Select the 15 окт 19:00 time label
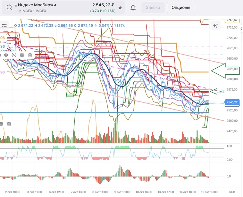The width and height of the screenshot is (243, 197). click(209, 192)
